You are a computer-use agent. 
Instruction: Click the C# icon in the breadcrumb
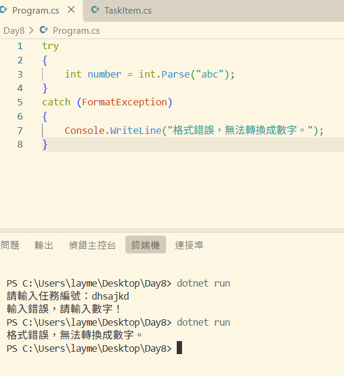pyautogui.click(x=44, y=30)
